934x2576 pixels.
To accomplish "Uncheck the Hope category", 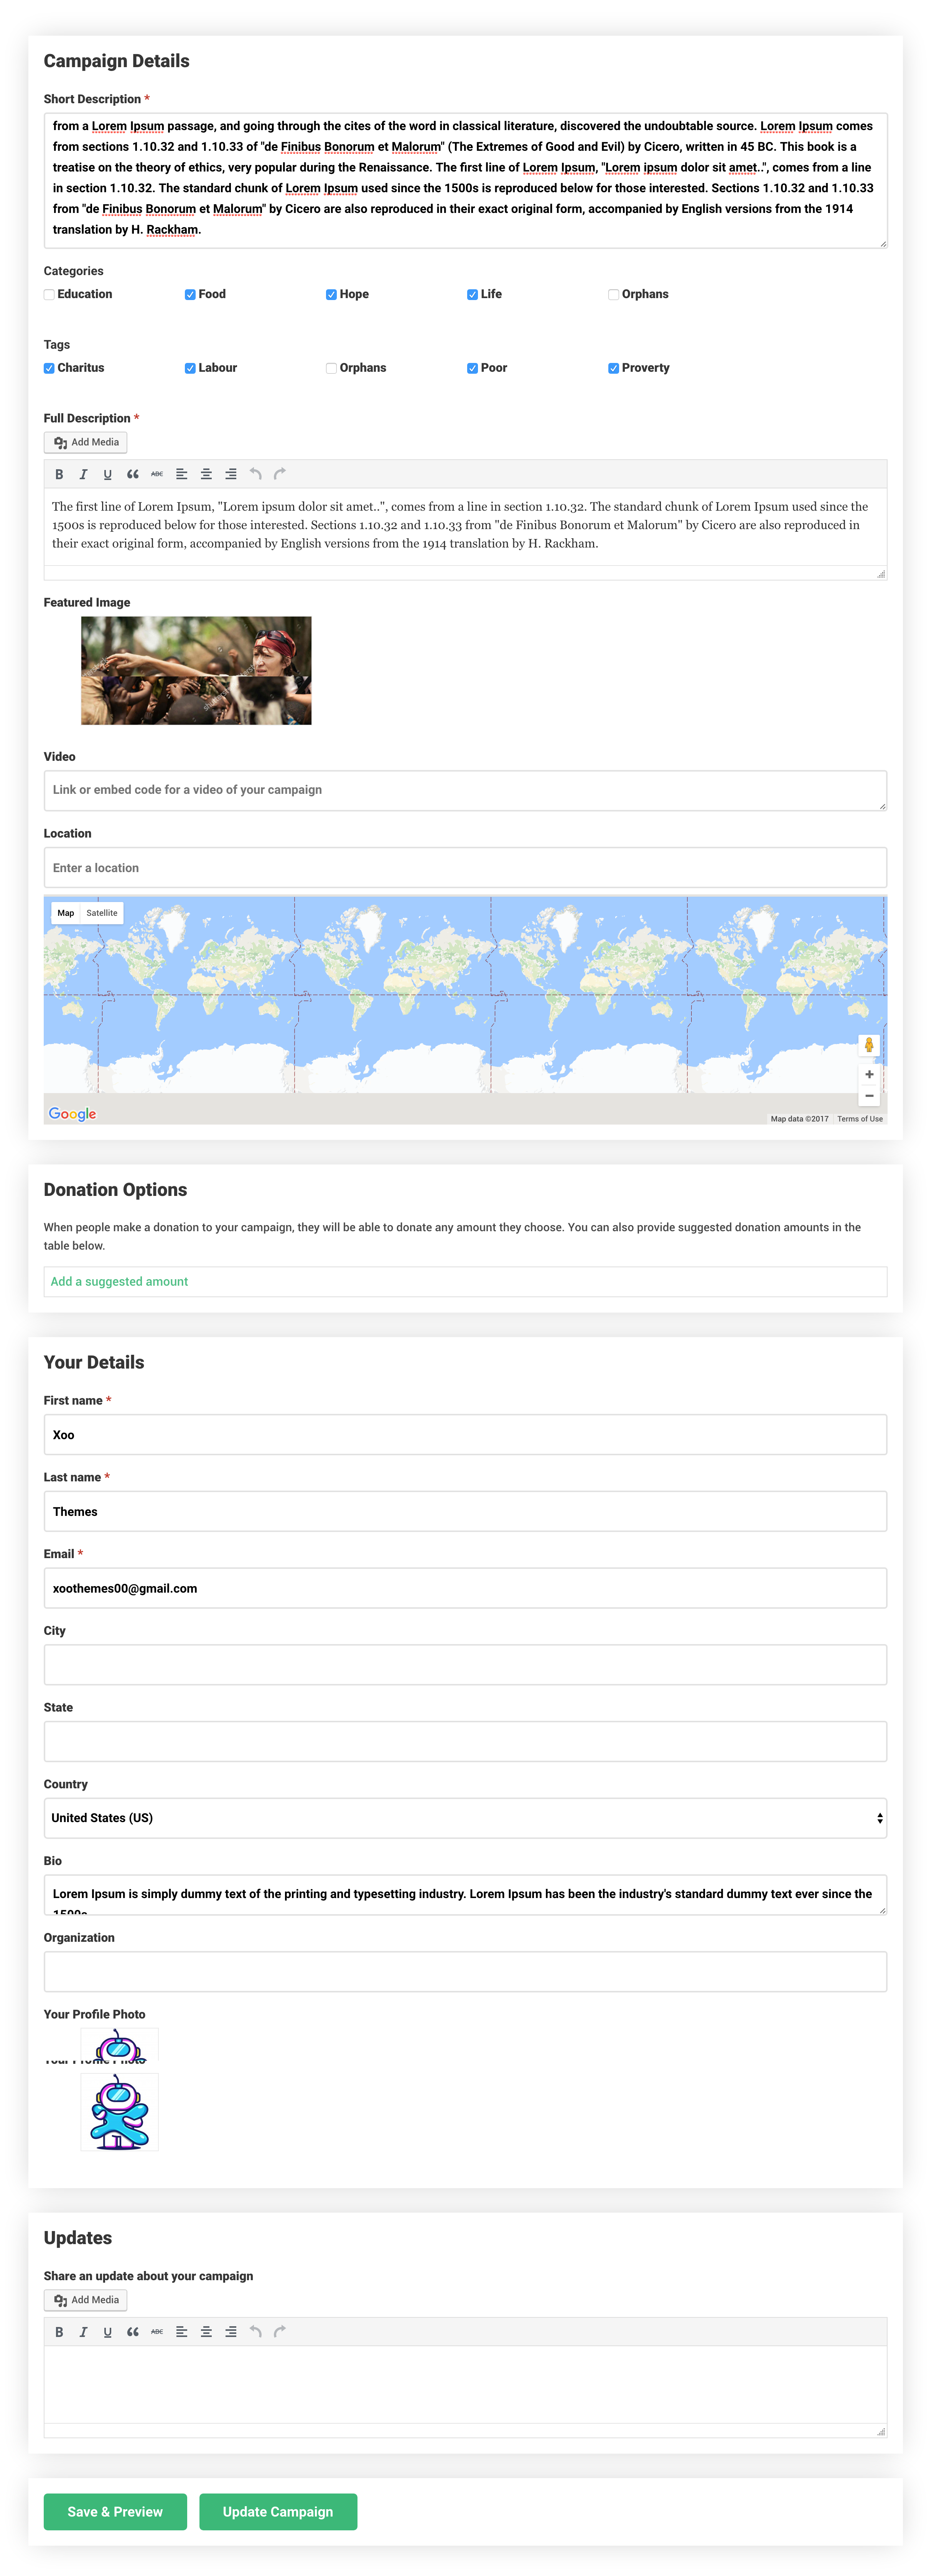I will (331, 295).
